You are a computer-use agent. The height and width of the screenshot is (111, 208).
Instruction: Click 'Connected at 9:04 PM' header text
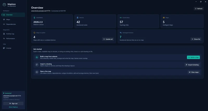pyautogui.click(x=58, y=11)
